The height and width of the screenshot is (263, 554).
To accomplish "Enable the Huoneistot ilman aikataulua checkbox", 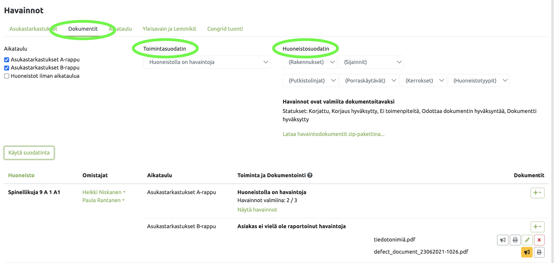I will 7,76.
